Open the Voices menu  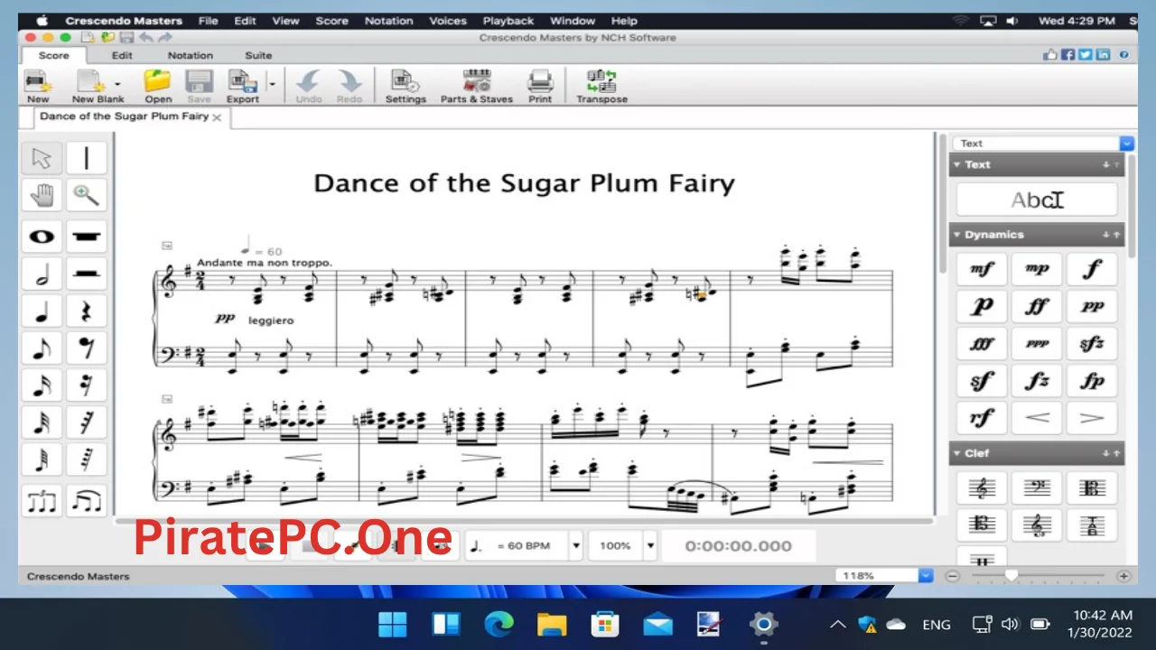[448, 21]
